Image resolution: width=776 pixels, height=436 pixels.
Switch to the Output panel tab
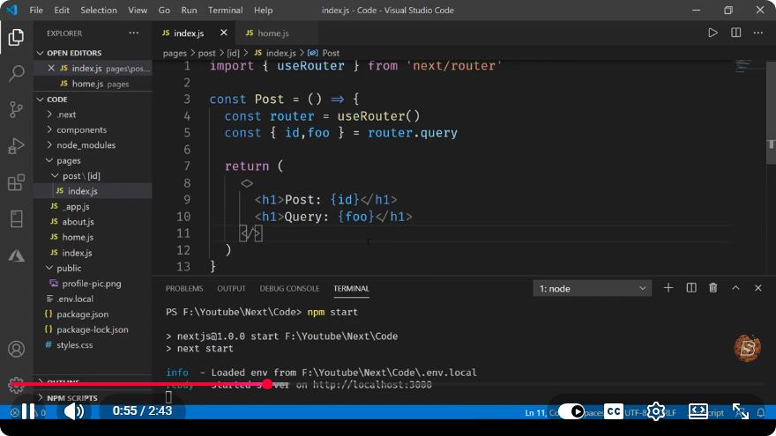pos(231,288)
